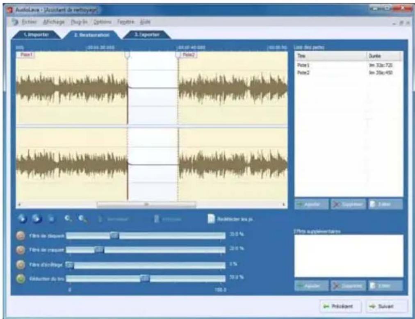Click Ajouter below the track list
Image resolution: width=415 pixels, height=319 pixels.
click(312, 204)
